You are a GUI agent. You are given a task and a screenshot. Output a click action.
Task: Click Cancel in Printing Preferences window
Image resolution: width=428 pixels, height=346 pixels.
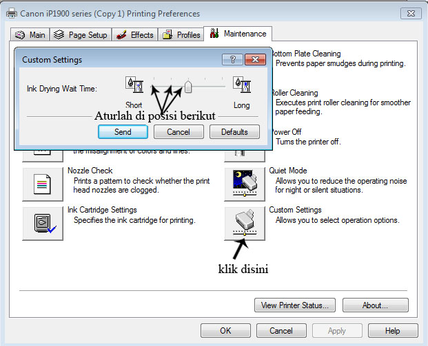[281, 330]
